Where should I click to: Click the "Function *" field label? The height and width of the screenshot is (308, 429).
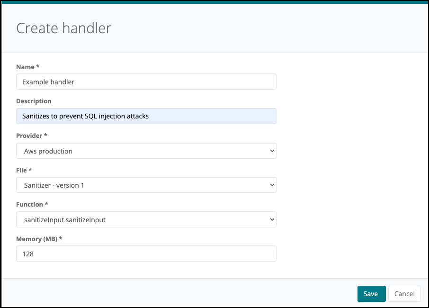click(32, 204)
